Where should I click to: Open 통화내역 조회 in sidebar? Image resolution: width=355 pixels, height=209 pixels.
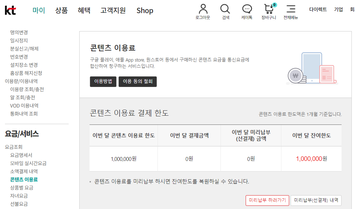point(24,114)
